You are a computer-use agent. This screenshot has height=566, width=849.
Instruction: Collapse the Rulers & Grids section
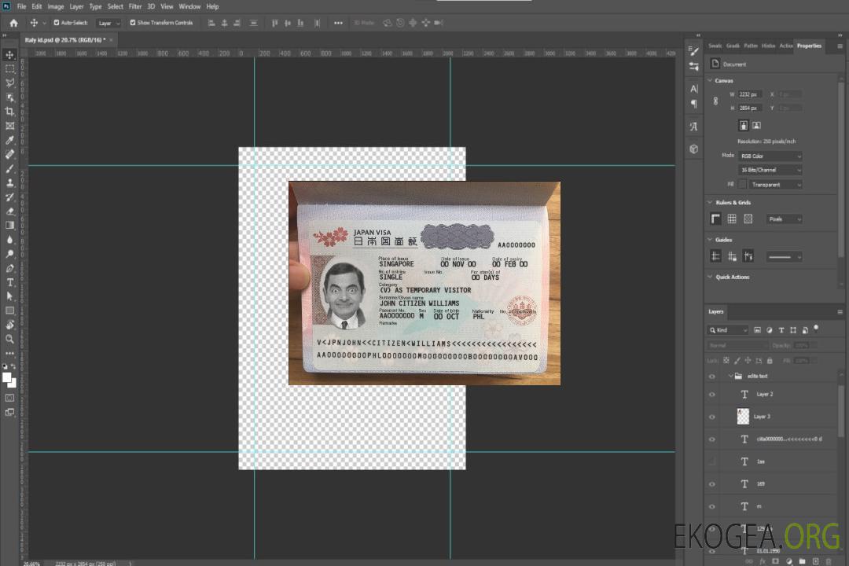[x=710, y=202]
